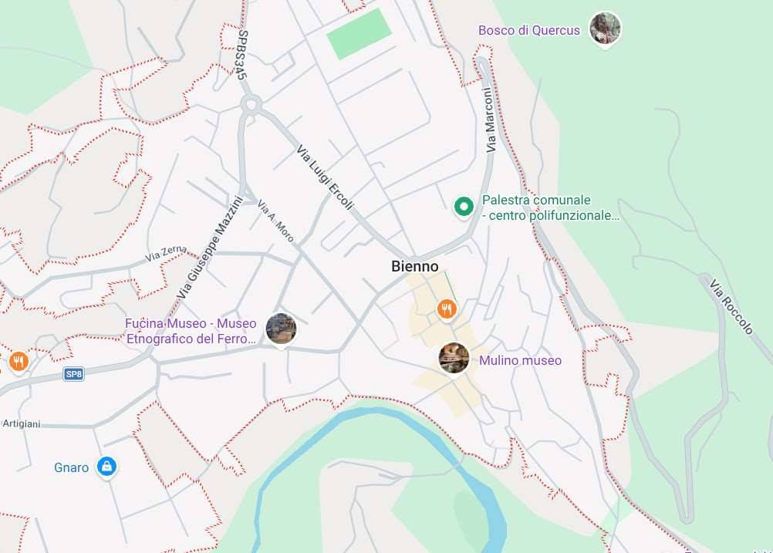Click the Fucina Museo photo marker
Screen dimensions: 773x553
pos(281,329)
